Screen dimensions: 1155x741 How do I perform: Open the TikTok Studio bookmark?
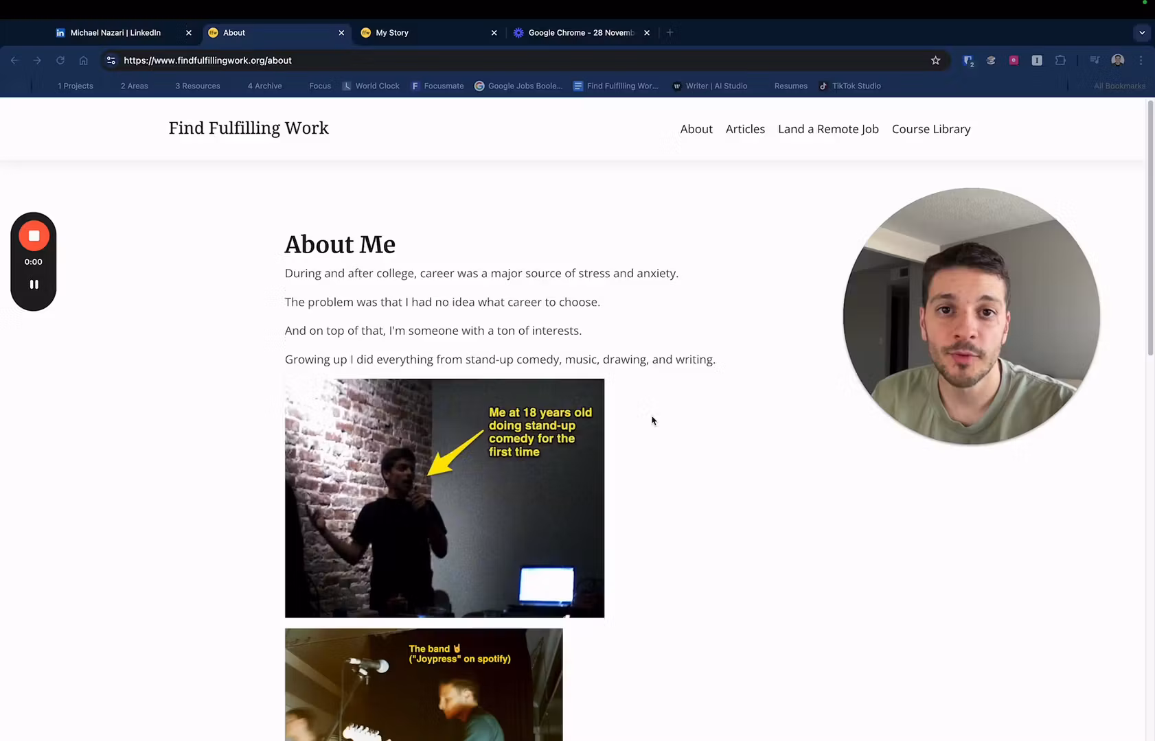850,86
